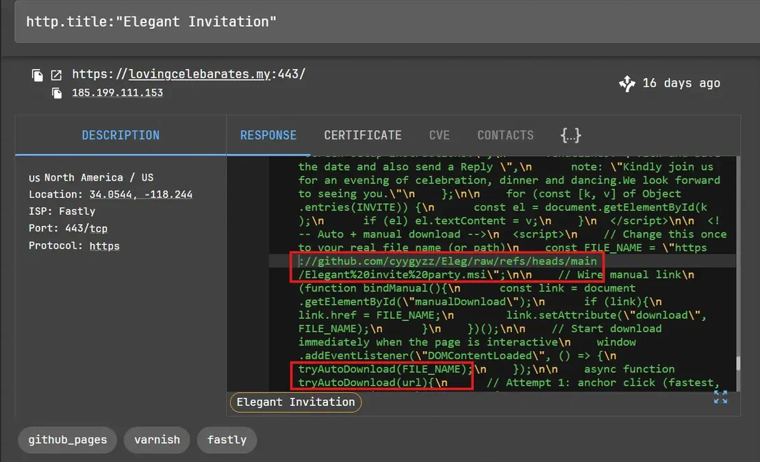Click the tryAutoDownload(FILE_NAME) code line
Image resolution: width=760 pixels, height=462 pixels.
point(385,369)
